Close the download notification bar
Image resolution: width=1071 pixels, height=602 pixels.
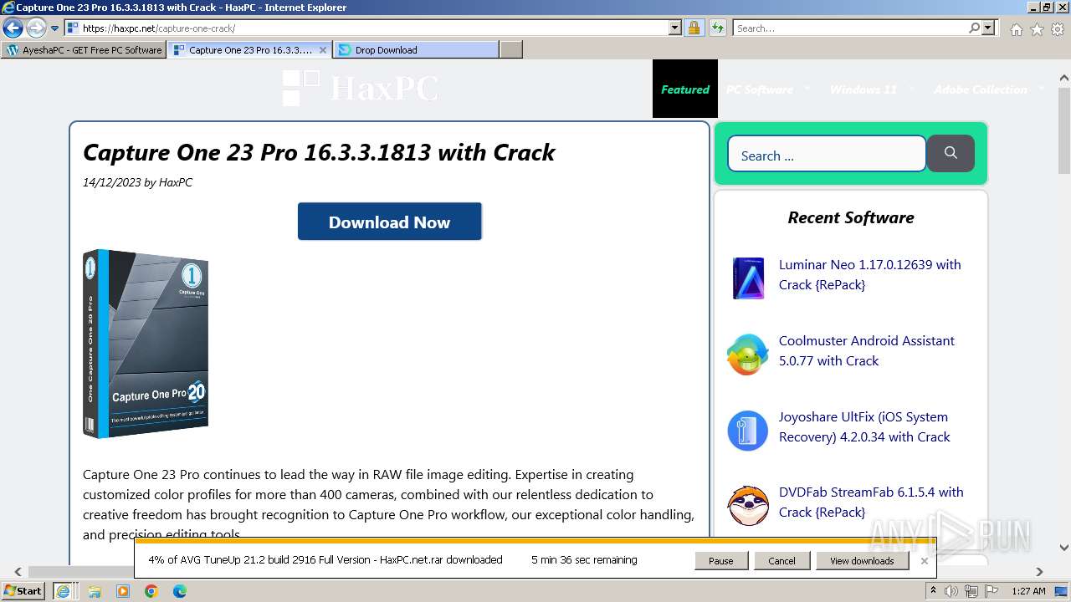[x=924, y=561]
